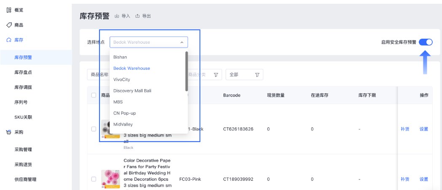Click 补货 link for barcode CT626183626
Screen dimensions: 442x190
405,129
